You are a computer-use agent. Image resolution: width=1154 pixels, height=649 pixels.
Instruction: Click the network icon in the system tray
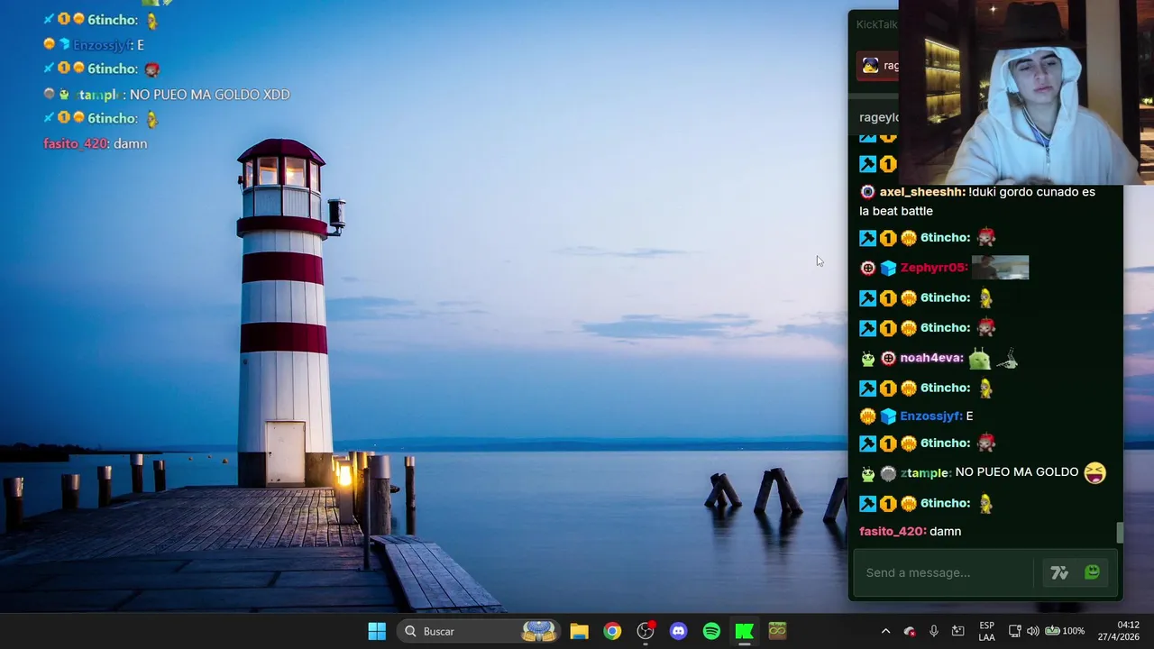click(x=1014, y=631)
